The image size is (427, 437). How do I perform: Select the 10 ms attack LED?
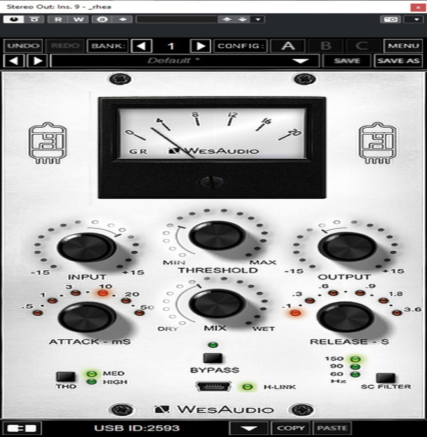click(102, 293)
